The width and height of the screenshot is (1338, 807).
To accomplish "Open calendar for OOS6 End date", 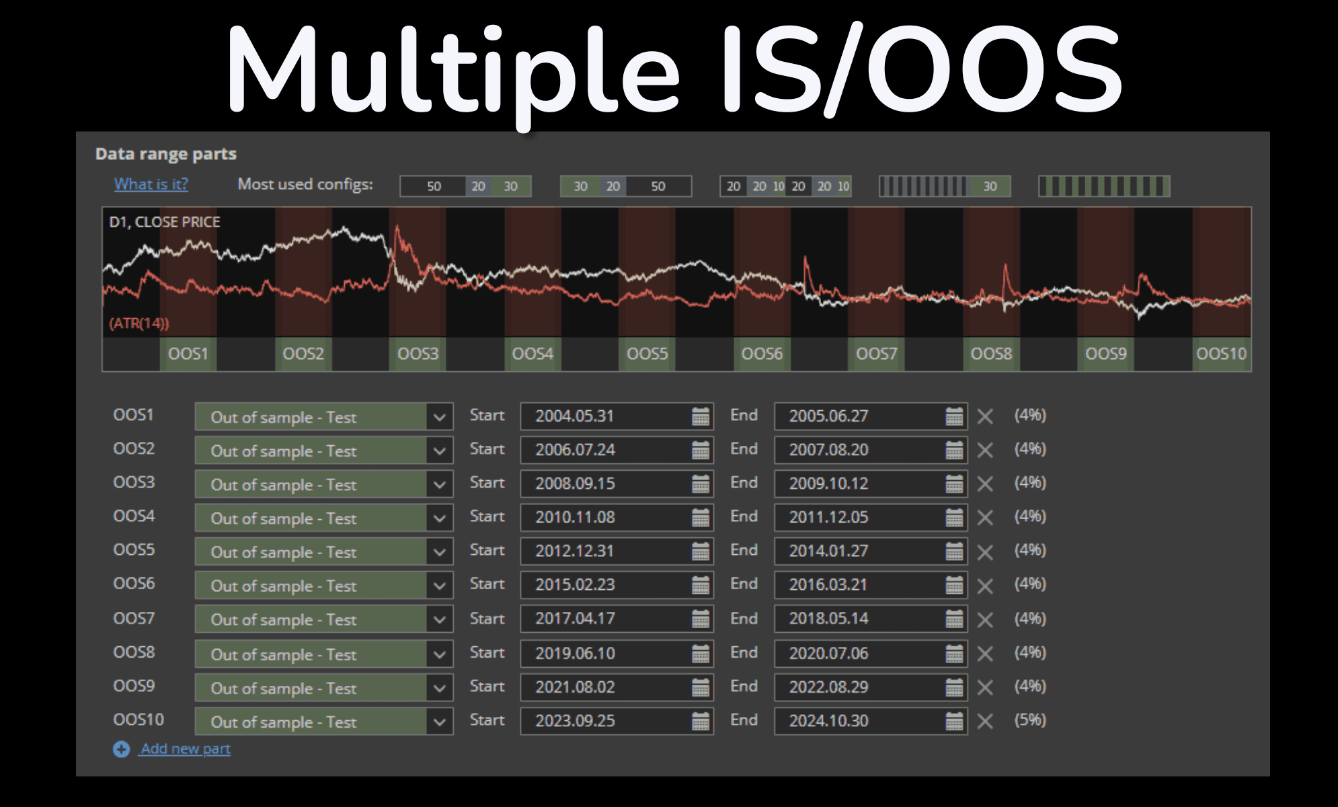I will tap(954, 585).
